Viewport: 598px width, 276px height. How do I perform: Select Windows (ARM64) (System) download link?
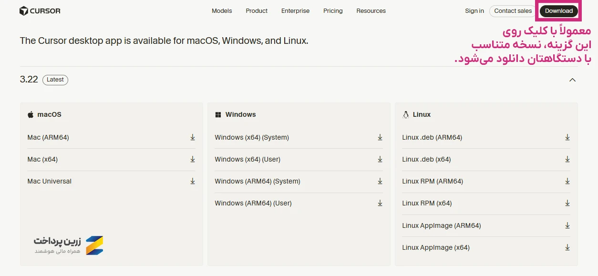click(258, 181)
